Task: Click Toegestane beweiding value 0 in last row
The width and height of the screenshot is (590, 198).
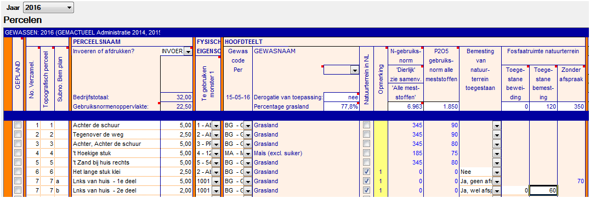Action: click(515, 191)
